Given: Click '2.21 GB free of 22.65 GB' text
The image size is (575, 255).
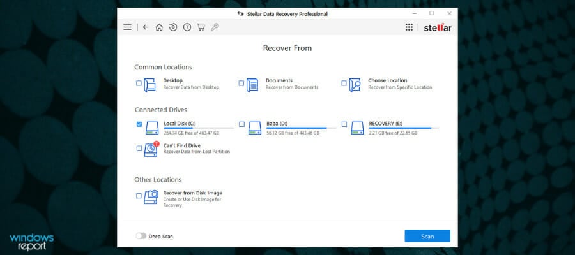Looking at the screenshot, I should [x=393, y=133].
